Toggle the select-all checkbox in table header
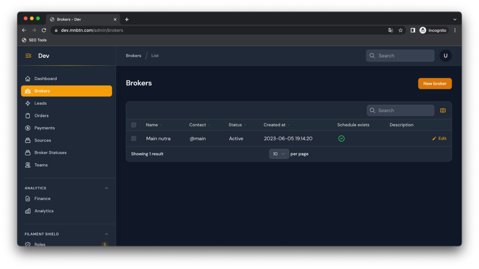The image size is (479, 269). click(x=134, y=125)
